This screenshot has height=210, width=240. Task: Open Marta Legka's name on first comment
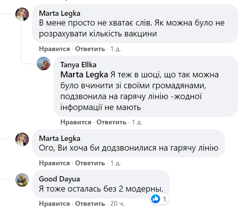coord(60,13)
